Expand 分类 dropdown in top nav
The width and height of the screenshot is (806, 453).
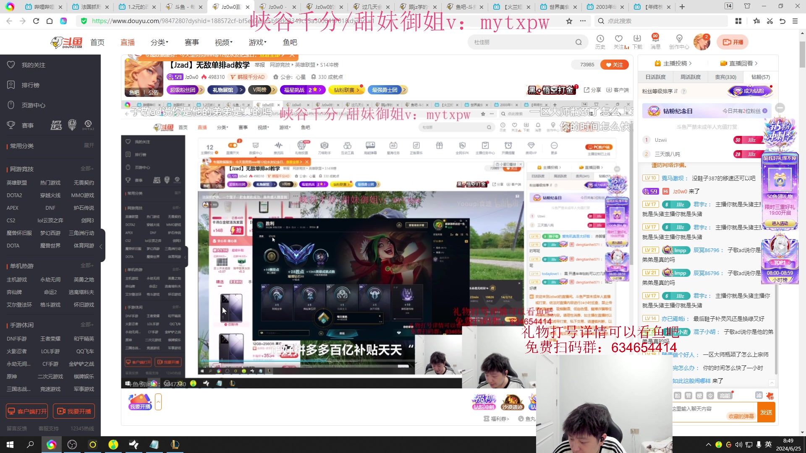160,42
